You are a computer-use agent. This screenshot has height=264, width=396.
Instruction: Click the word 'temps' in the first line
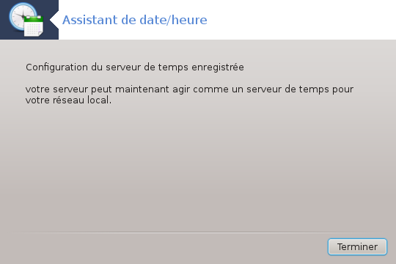click(173, 68)
